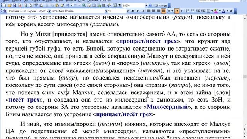Screen dimensions: 247x139
Task: Align paragraph text right
Action: [159, 11]
